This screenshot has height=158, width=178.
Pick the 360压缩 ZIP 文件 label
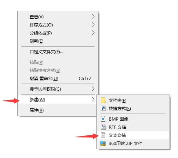tap(125, 144)
